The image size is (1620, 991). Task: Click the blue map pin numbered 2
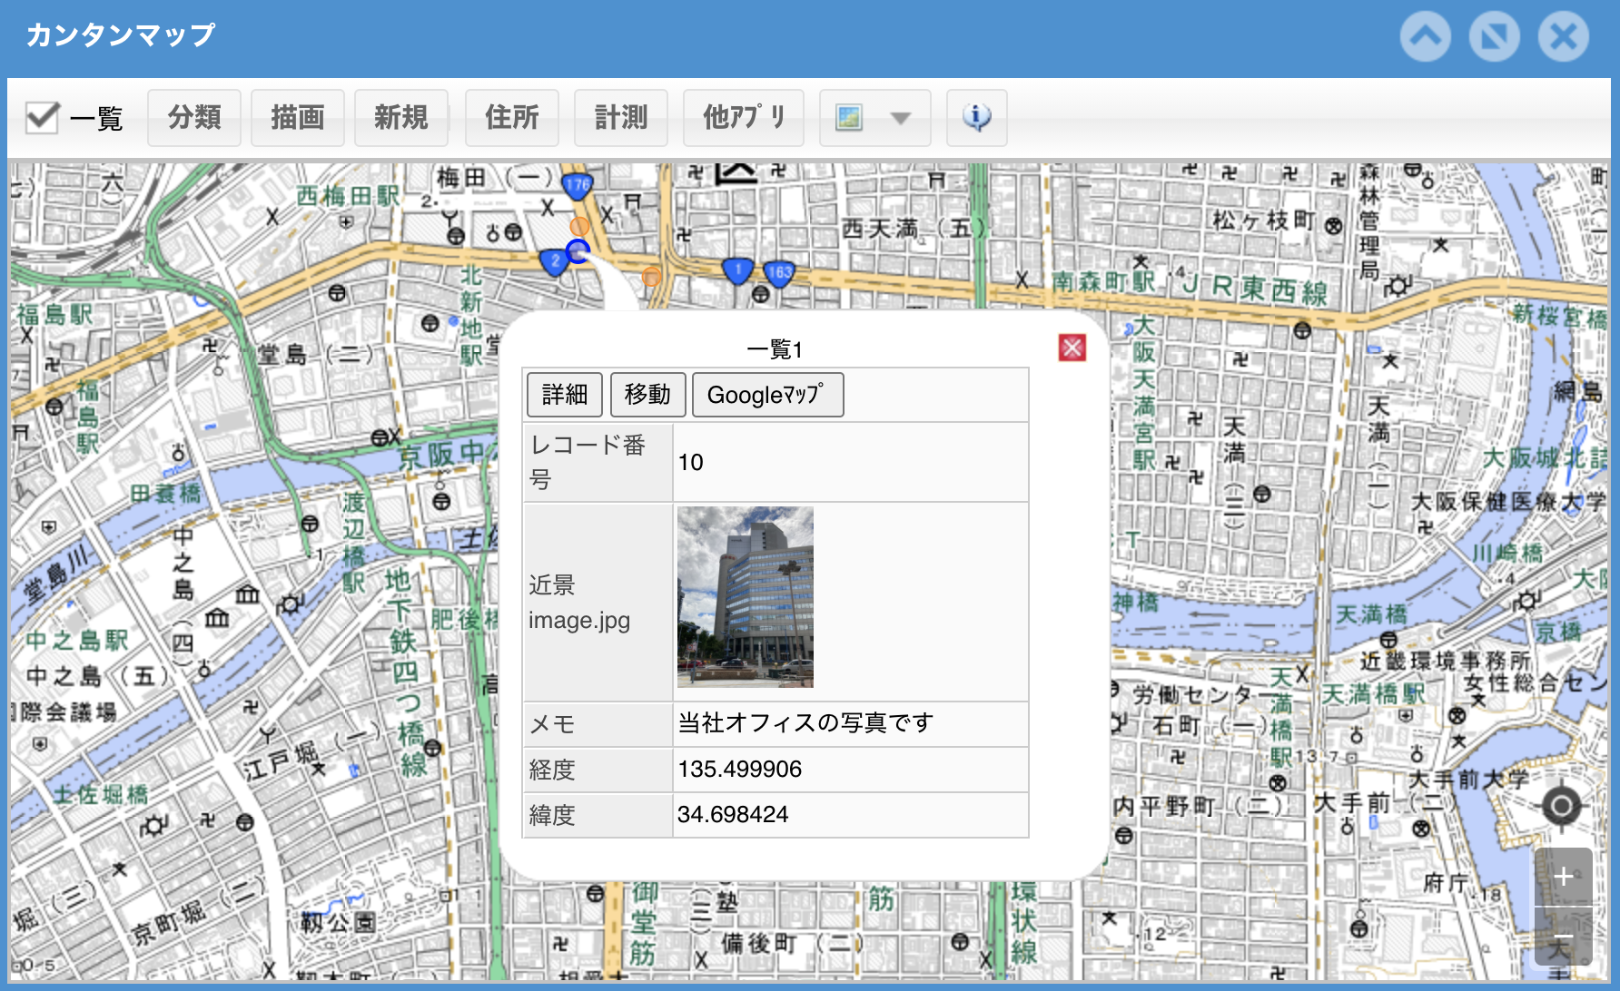[555, 262]
